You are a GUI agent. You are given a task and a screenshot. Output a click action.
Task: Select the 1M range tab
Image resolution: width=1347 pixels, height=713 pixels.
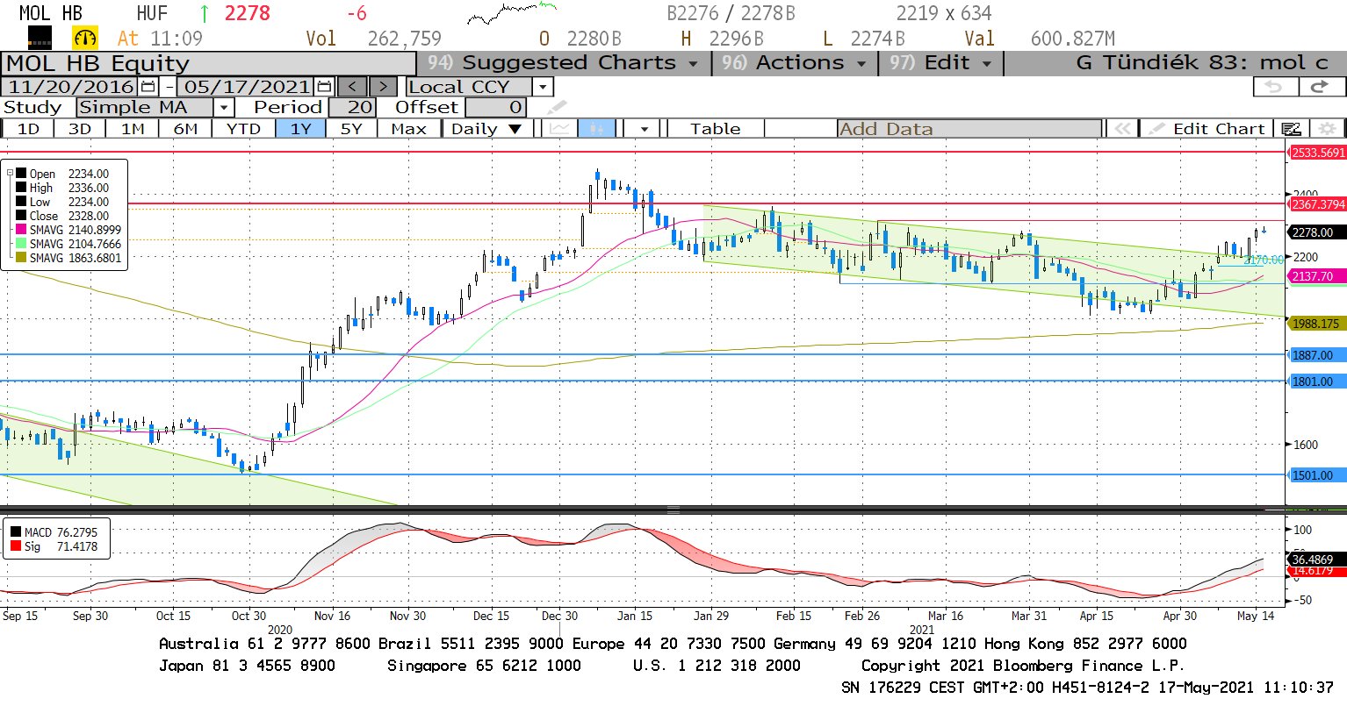[133, 129]
